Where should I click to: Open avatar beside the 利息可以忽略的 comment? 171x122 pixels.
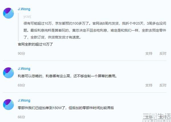click(8, 73)
